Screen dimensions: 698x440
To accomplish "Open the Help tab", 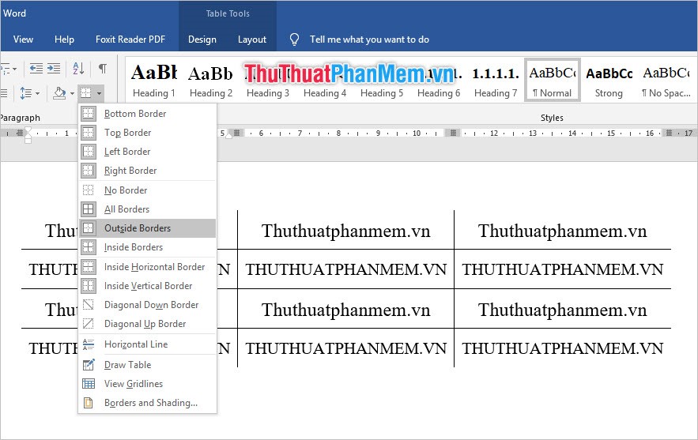I will click(x=64, y=39).
